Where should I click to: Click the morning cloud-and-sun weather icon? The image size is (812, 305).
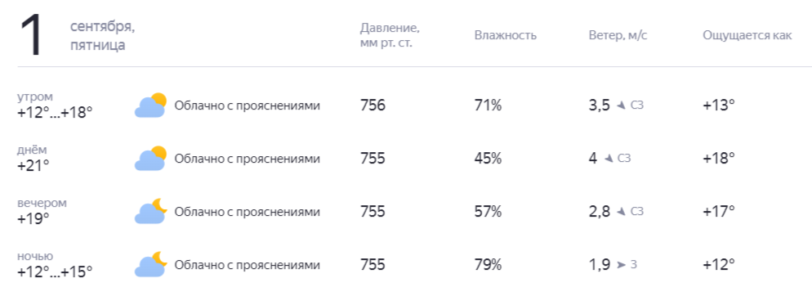pyautogui.click(x=150, y=105)
